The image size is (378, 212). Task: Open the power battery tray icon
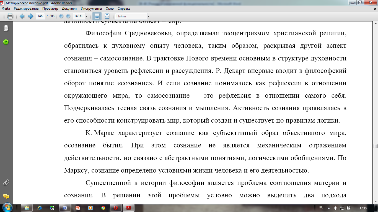click(x=349, y=208)
